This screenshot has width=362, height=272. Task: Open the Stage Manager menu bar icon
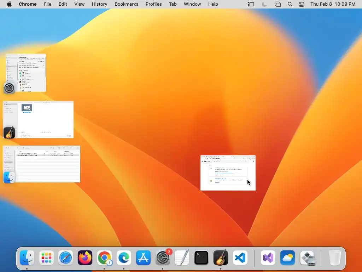click(x=251, y=4)
